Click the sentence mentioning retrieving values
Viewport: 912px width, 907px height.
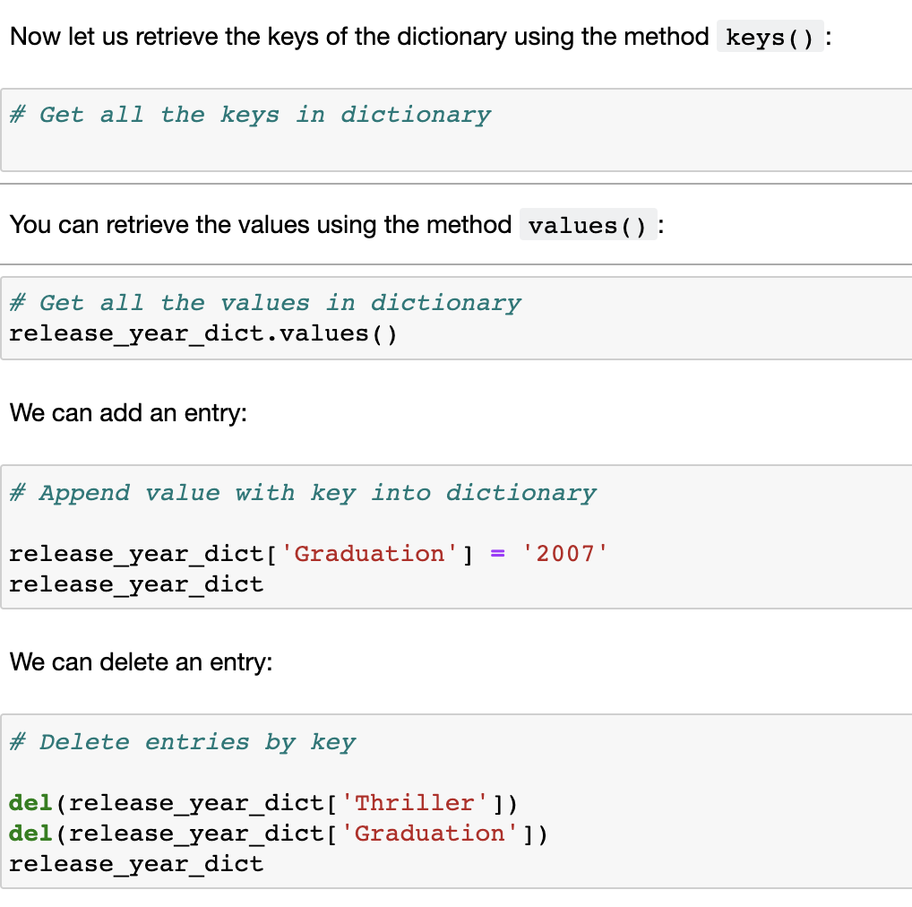[260, 224]
